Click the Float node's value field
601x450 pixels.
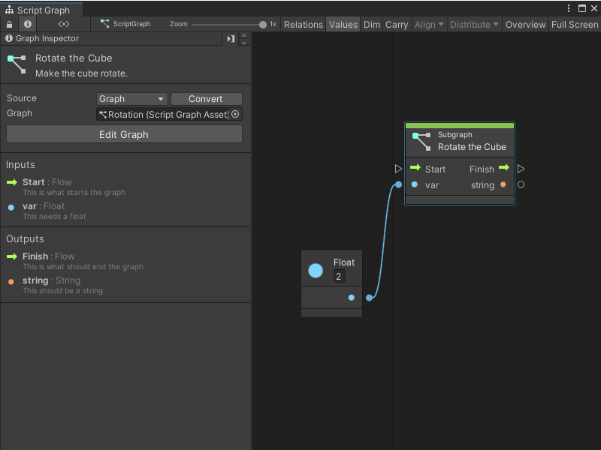pyautogui.click(x=339, y=276)
